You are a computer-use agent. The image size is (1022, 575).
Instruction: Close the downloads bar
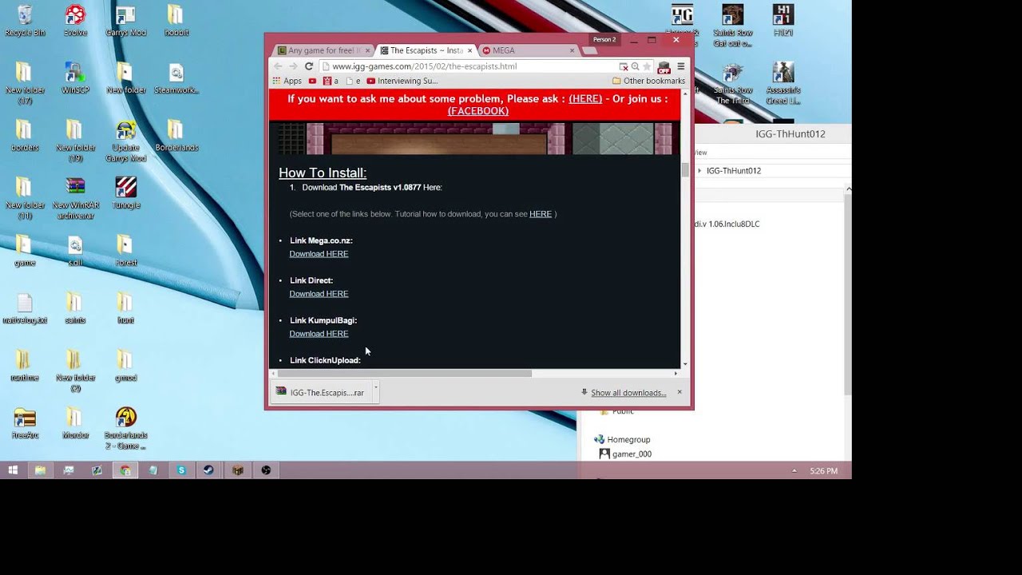coord(679,392)
